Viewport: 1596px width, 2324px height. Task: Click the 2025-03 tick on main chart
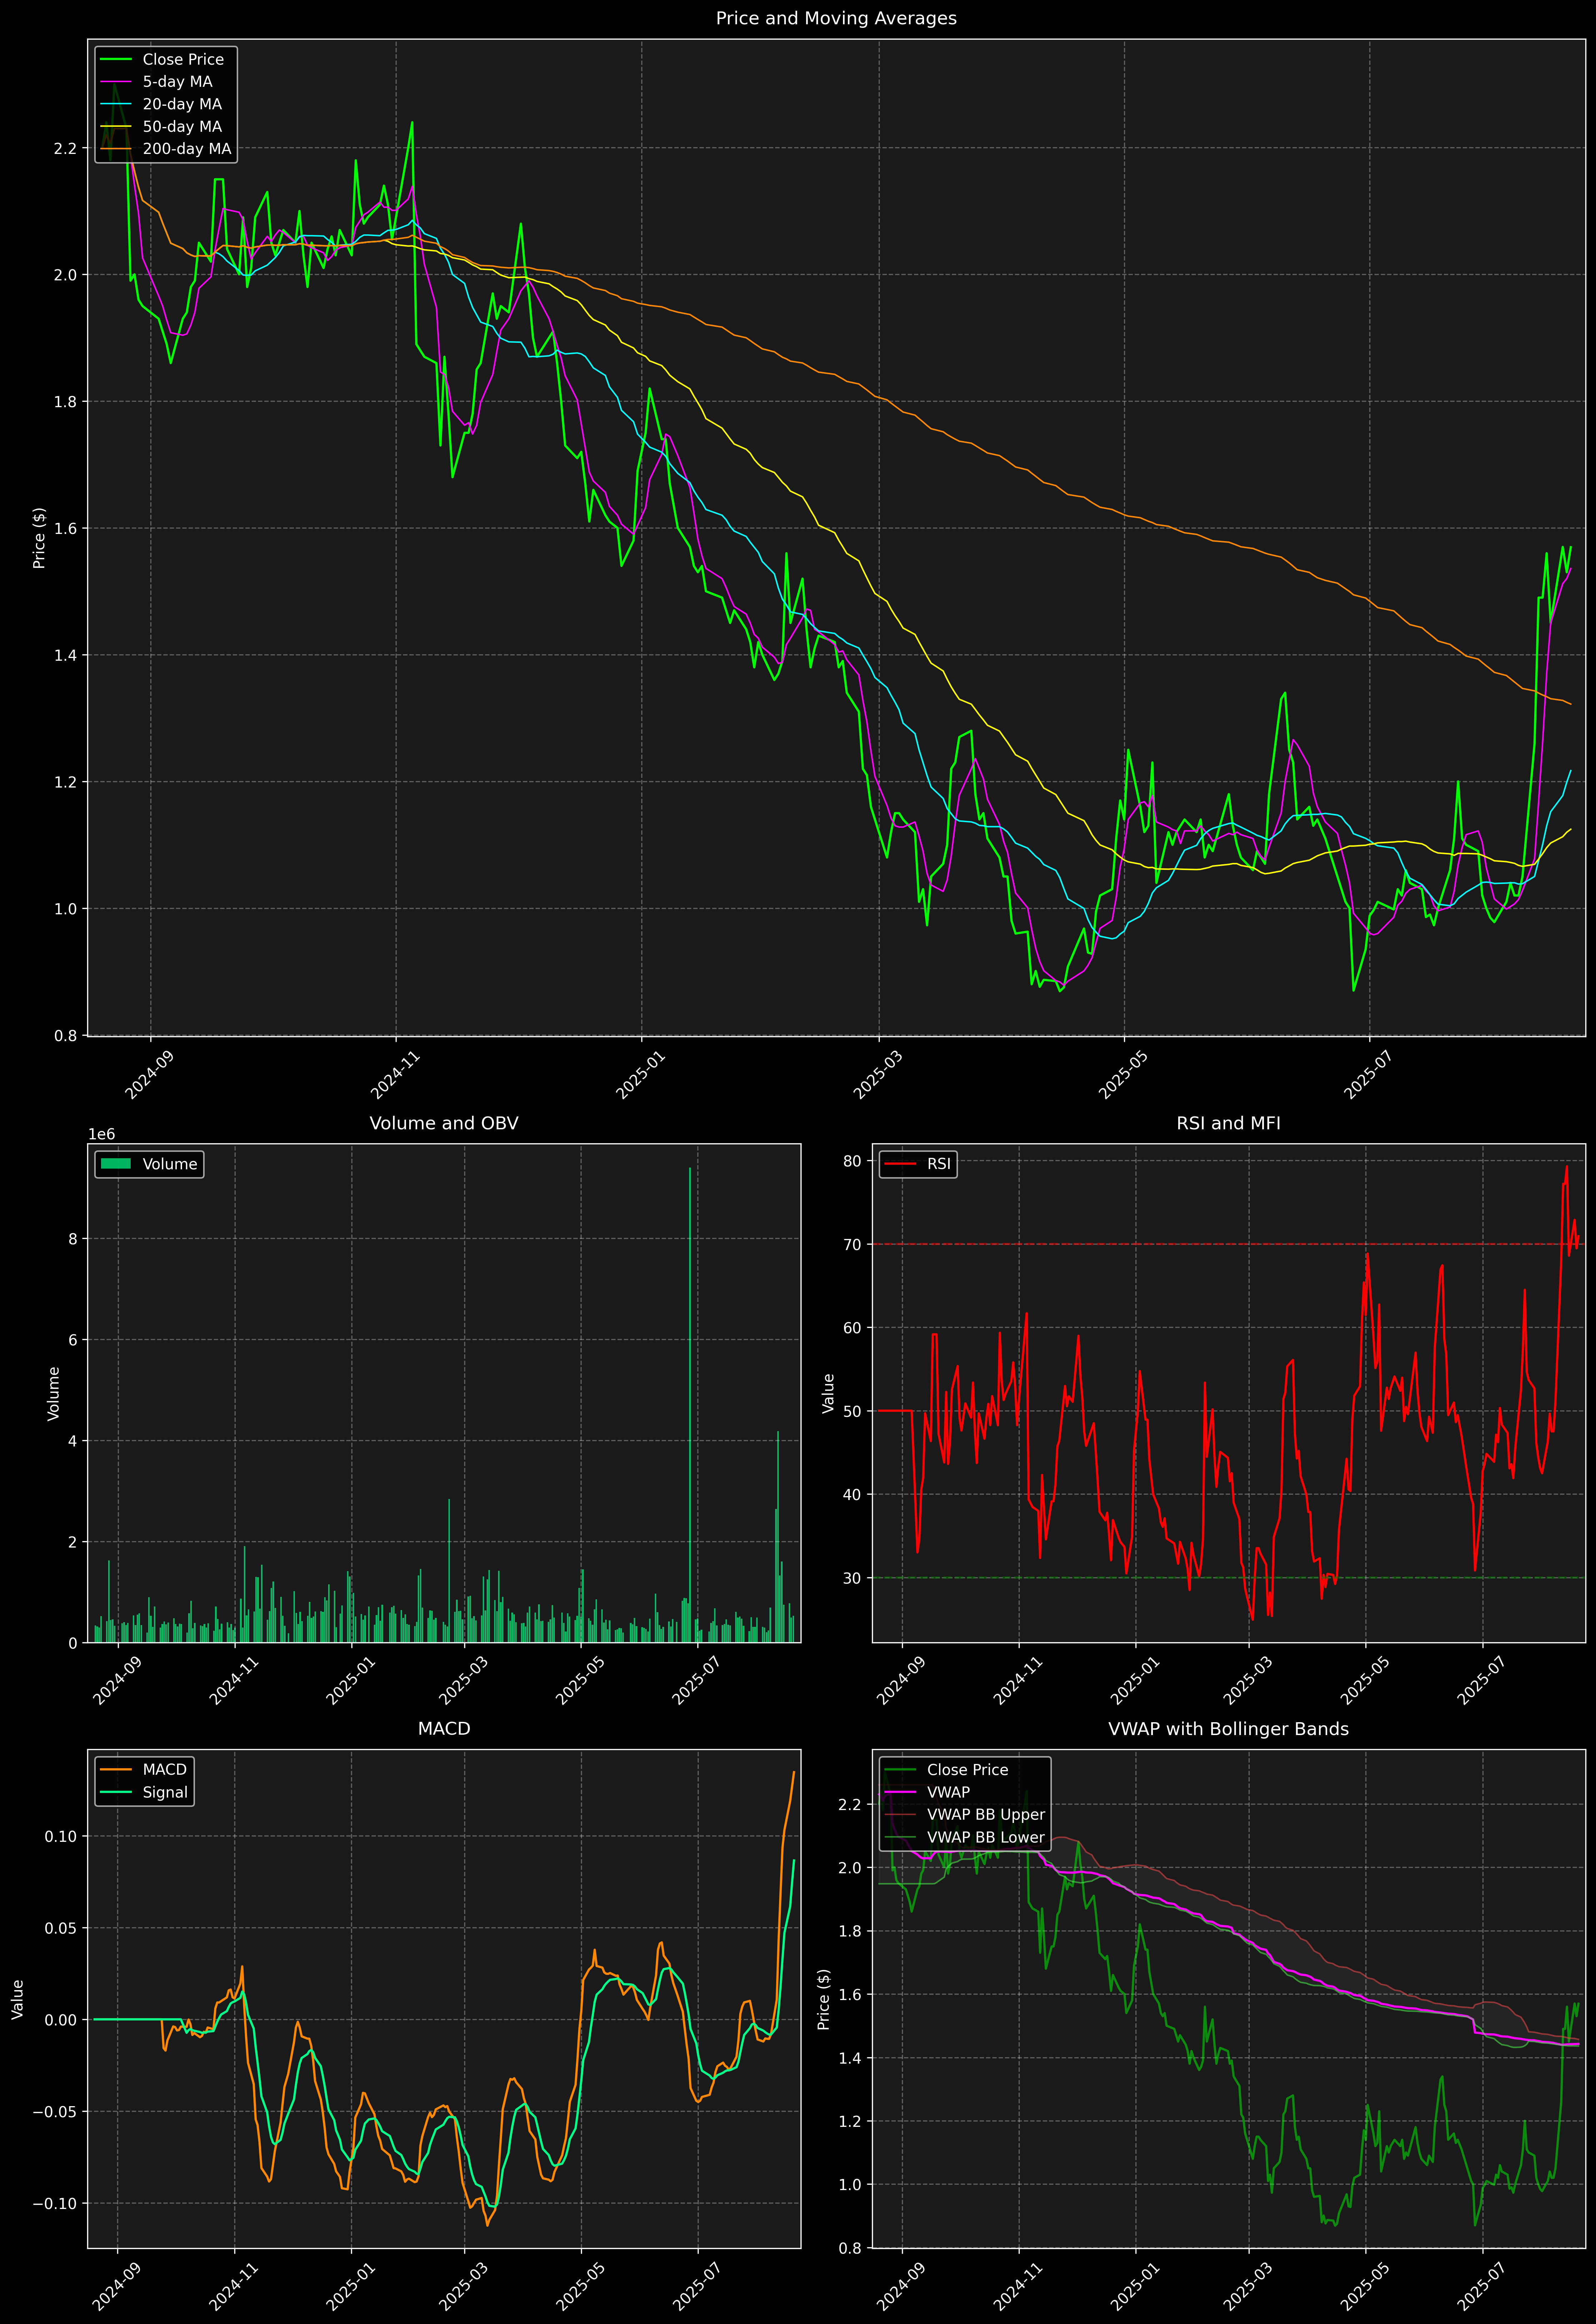878,1075
